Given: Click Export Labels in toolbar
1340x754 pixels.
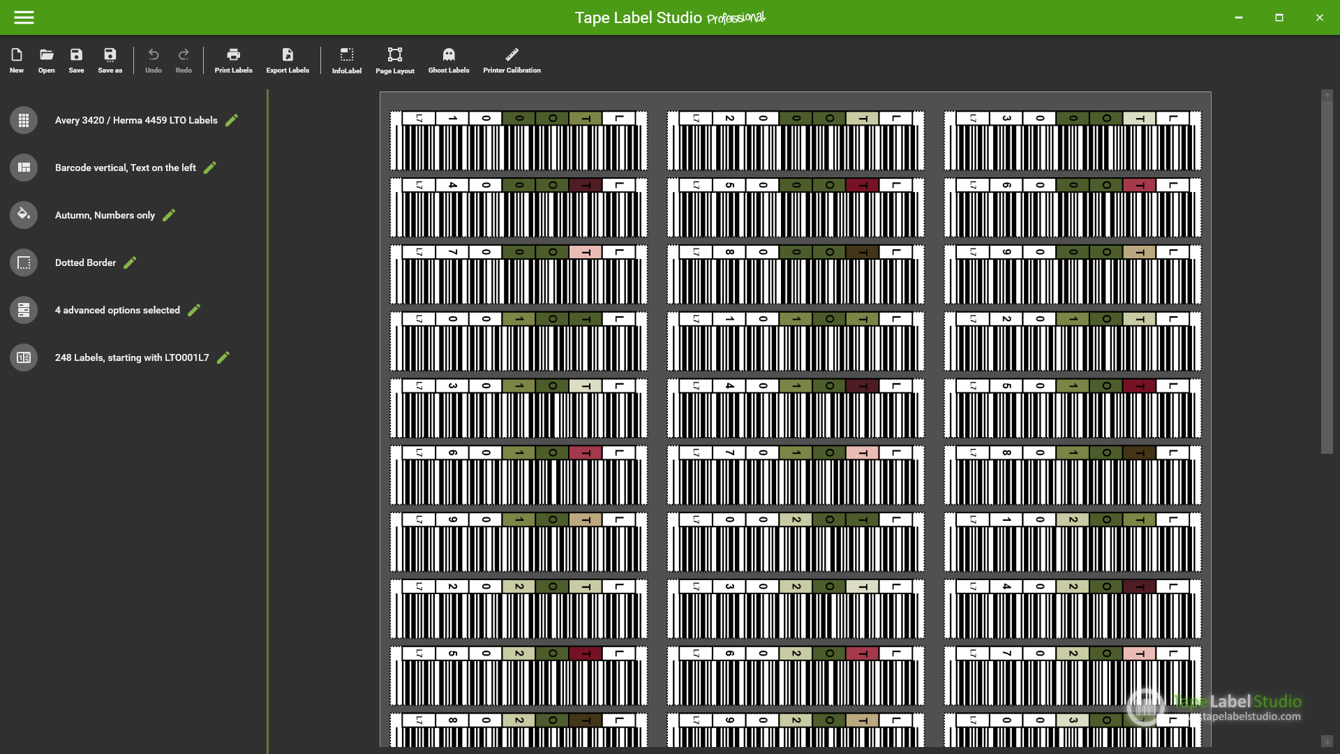Looking at the screenshot, I should coord(288,60).
